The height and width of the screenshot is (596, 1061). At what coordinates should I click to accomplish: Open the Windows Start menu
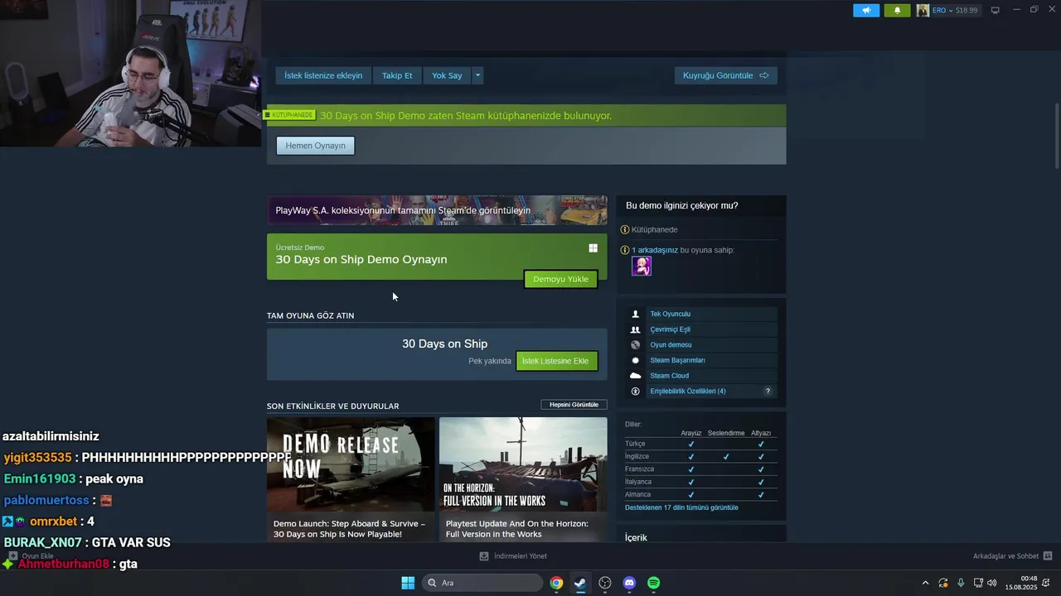click(408, 583)
